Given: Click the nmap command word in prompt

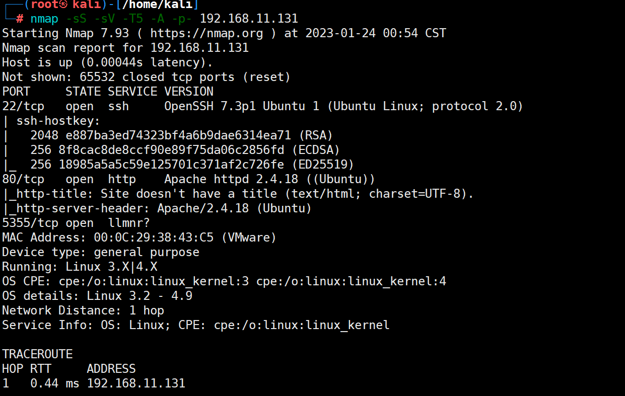Looking at the screenshot, I should [44, 19].
